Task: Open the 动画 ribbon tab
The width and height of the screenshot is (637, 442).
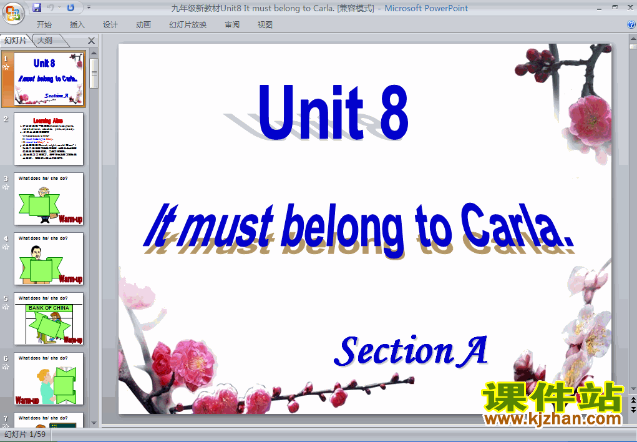Action: pyautogui.click(x=143, y=25)
